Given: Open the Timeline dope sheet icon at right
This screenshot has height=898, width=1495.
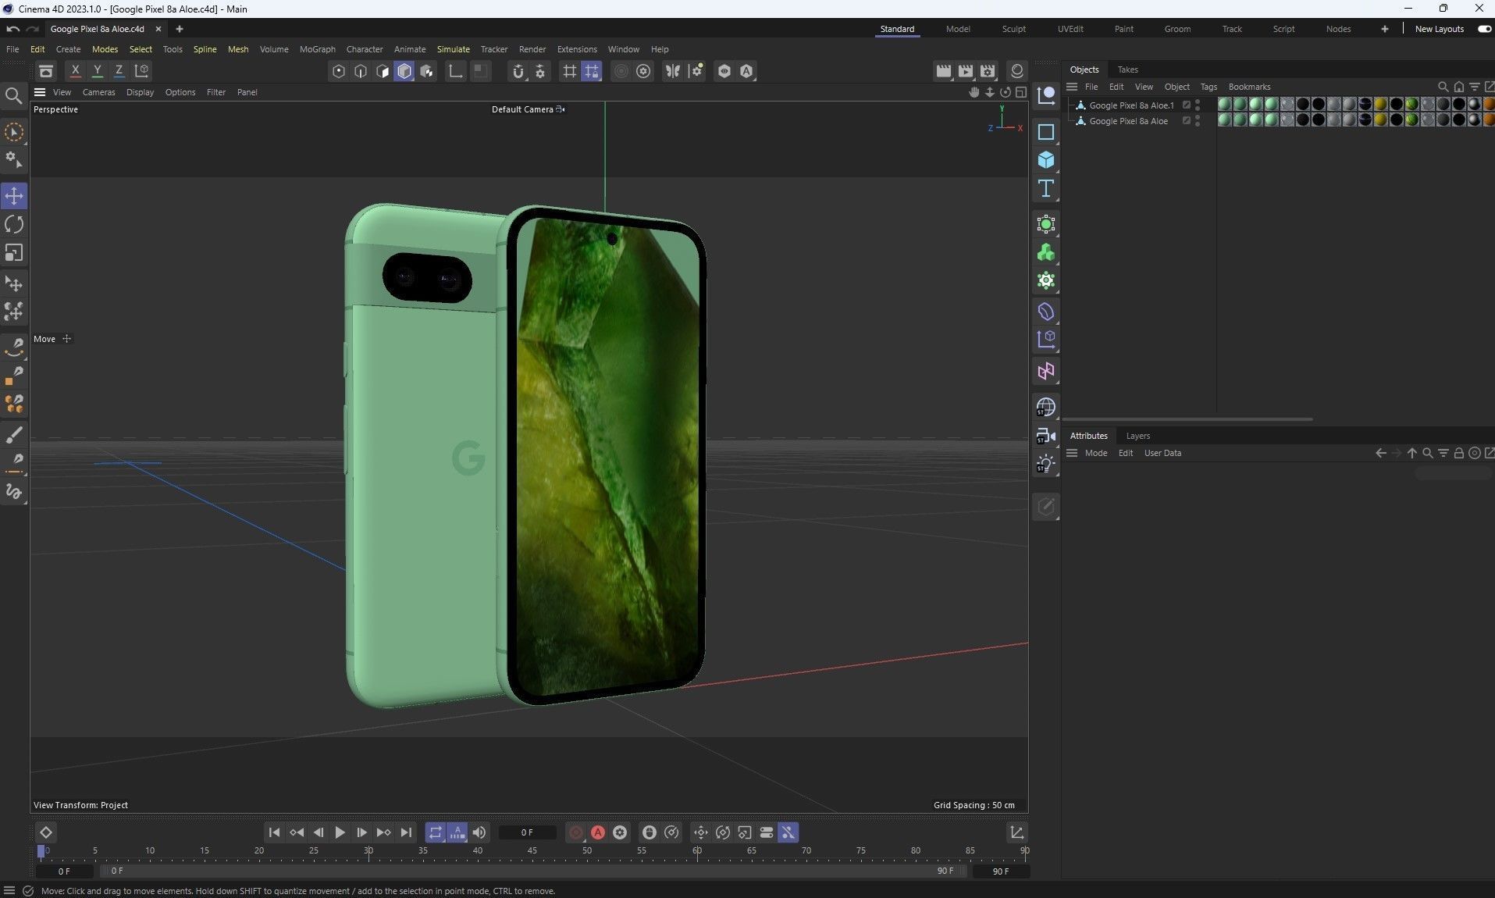Looking at the screenshot, I should [1016, 832].
